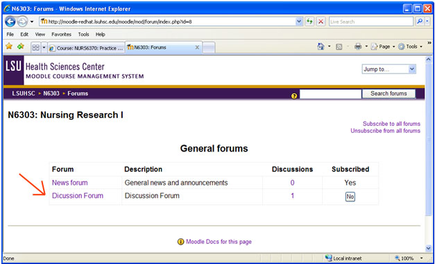Screen dimensions: 435x264
Task: Click the Moodle Docs info icon
Action: tap(180, 242)
